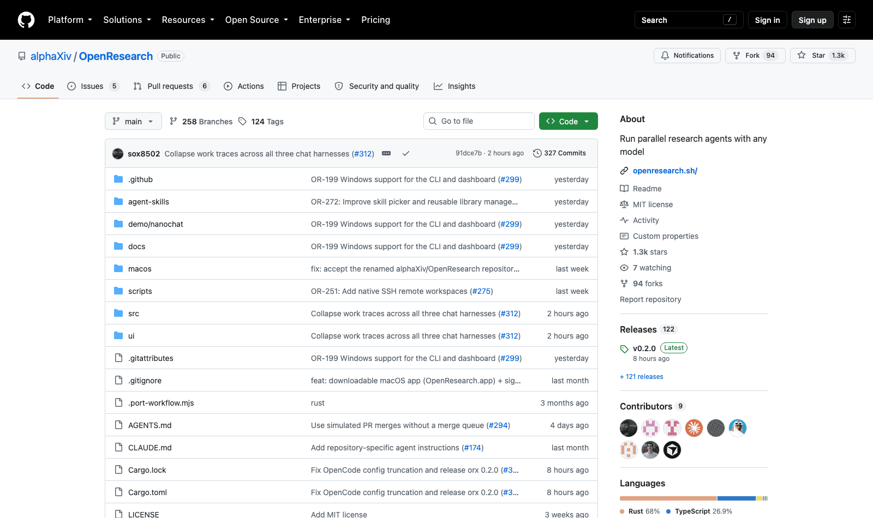Viewport: 873px width, 518px height.
Task: Open the src folder
Action: (134, 314)
